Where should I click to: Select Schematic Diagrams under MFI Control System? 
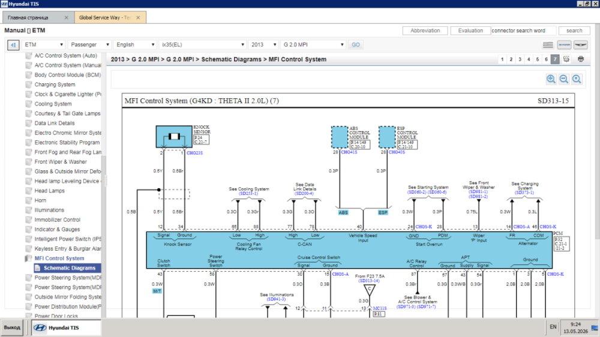(x=70, y=268)
